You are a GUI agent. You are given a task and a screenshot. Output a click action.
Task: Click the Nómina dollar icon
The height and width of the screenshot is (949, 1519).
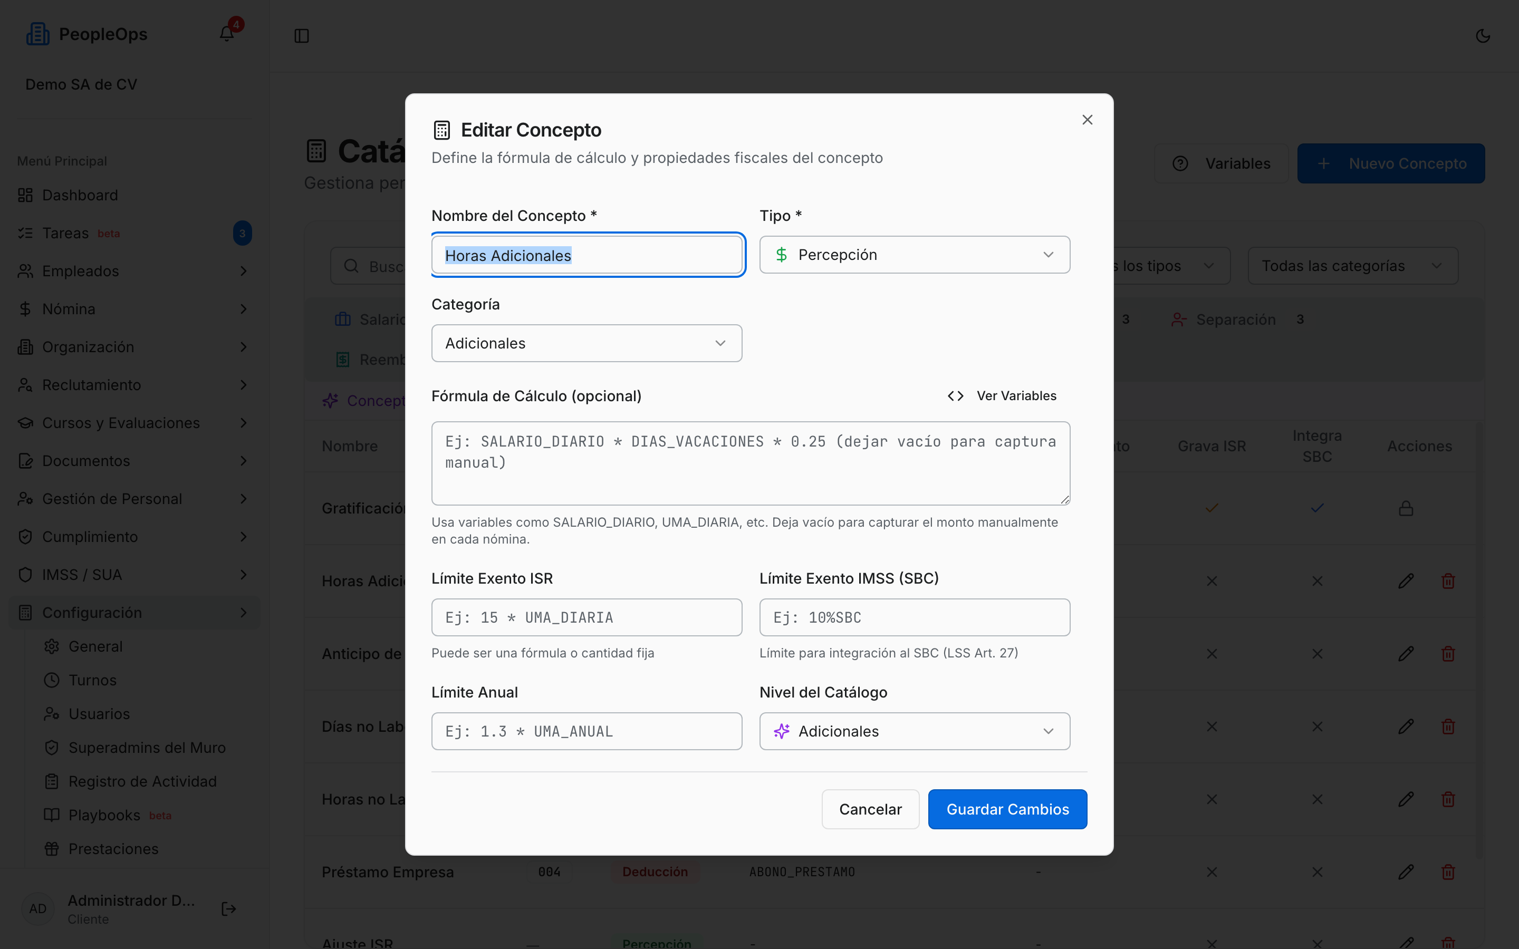click(x=25, y=309)
